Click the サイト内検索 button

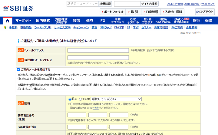149,4
